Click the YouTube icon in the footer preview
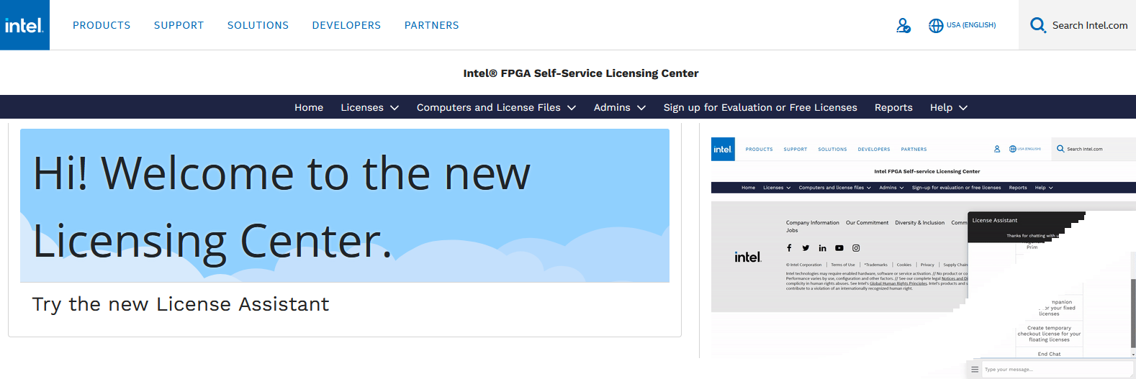Screen dimensions: 1136x379 [x=839, y=248]
